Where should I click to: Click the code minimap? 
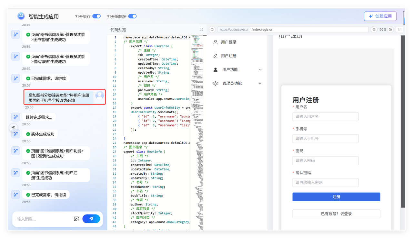(x=197, y=133)
